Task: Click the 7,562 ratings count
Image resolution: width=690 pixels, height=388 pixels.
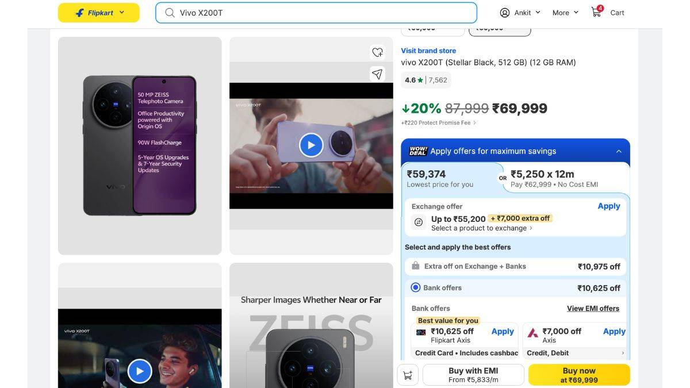Action: tap(438, 80)
